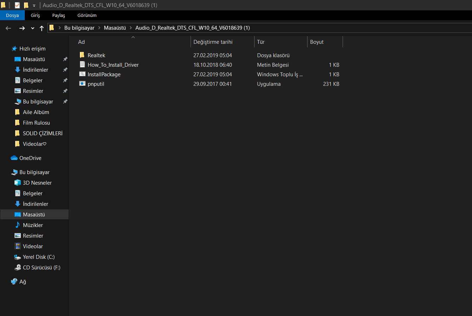Sort by the Tür column header
Screen dimensions: 472x316
point(261,42)
